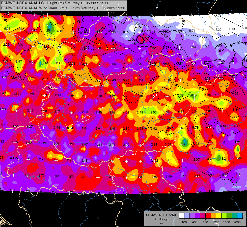Click the map value 3.82
The height and width of the screenshot is (227, 247).
point(20,29)
